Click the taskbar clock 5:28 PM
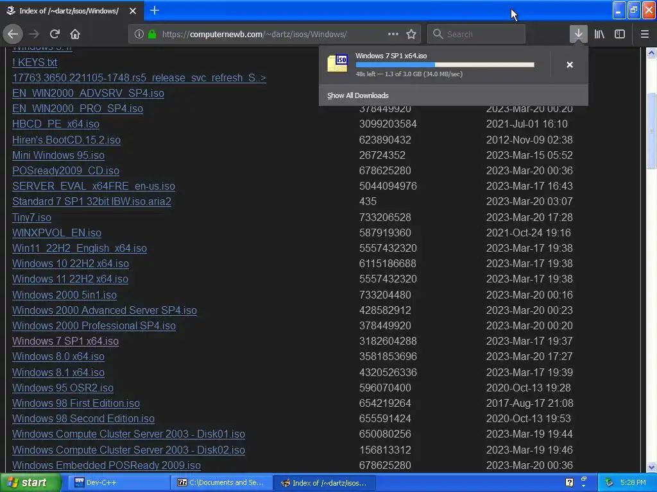The height and width of the screenshot is (492, 657). pos(633,482)
